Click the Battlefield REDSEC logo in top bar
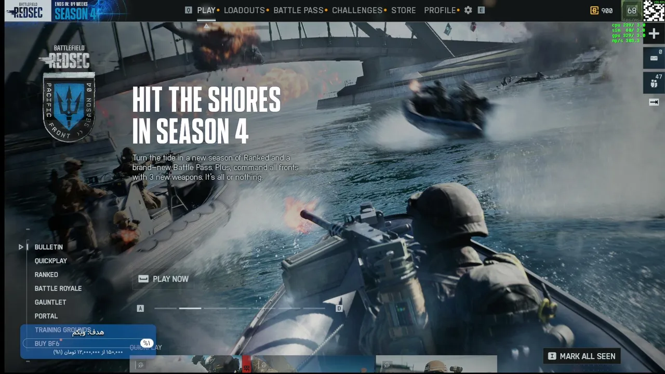Image resolution: width=665 pixels, height=374 pixels. pyautogui.click(x=28, y=10)
